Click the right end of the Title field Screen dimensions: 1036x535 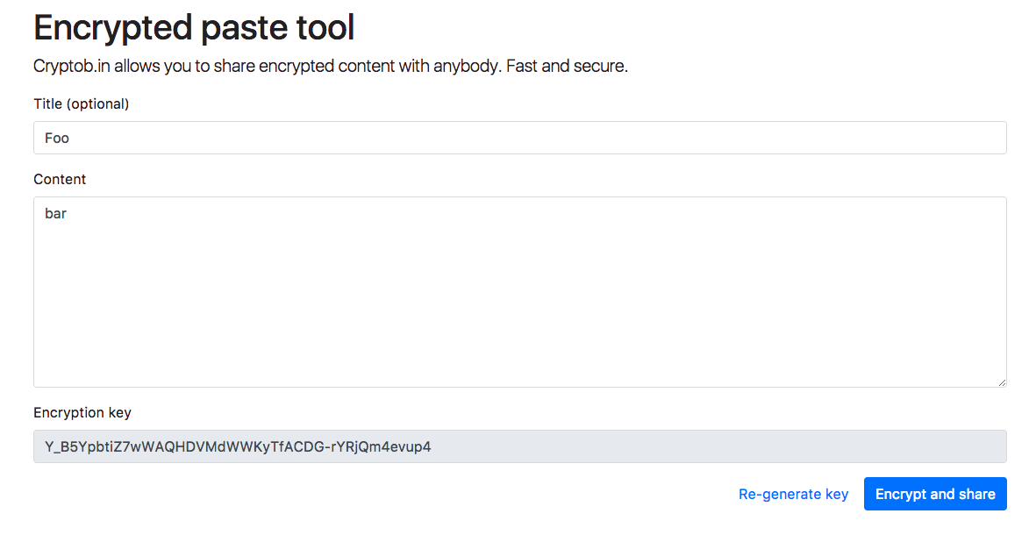click(982, 138)
